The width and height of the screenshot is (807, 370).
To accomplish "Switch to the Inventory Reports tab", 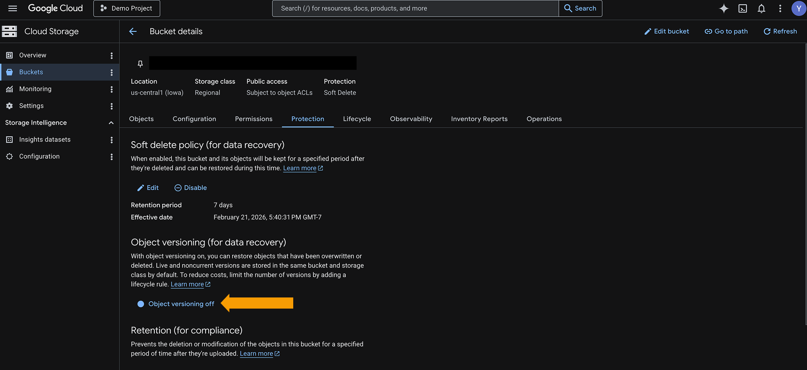I will coord(480,119).
